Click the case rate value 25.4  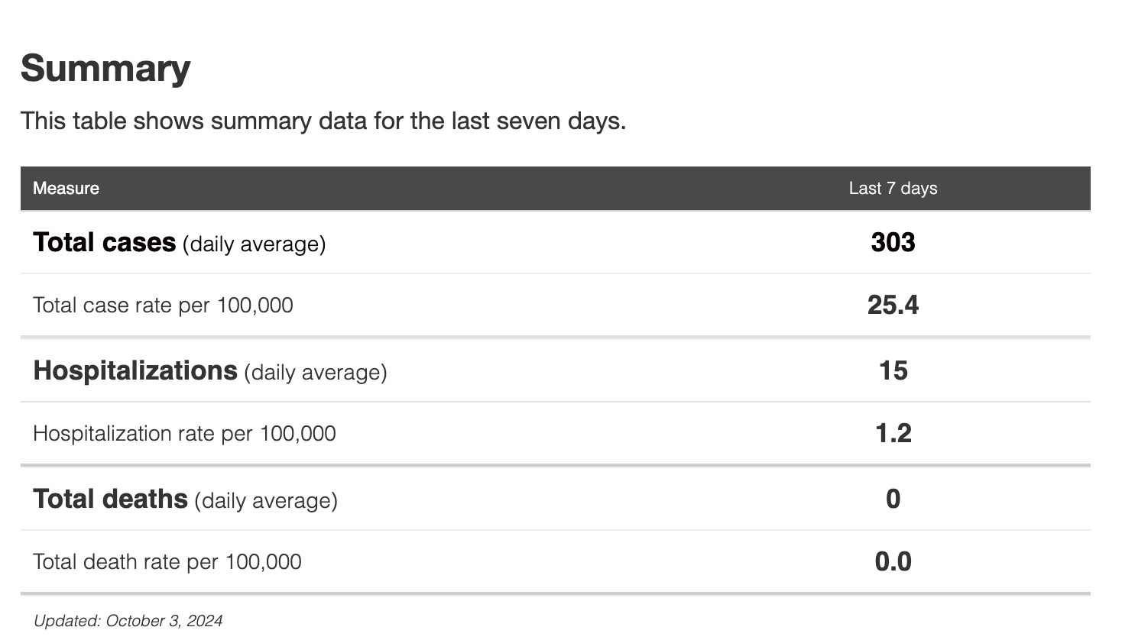coord(893,305)
